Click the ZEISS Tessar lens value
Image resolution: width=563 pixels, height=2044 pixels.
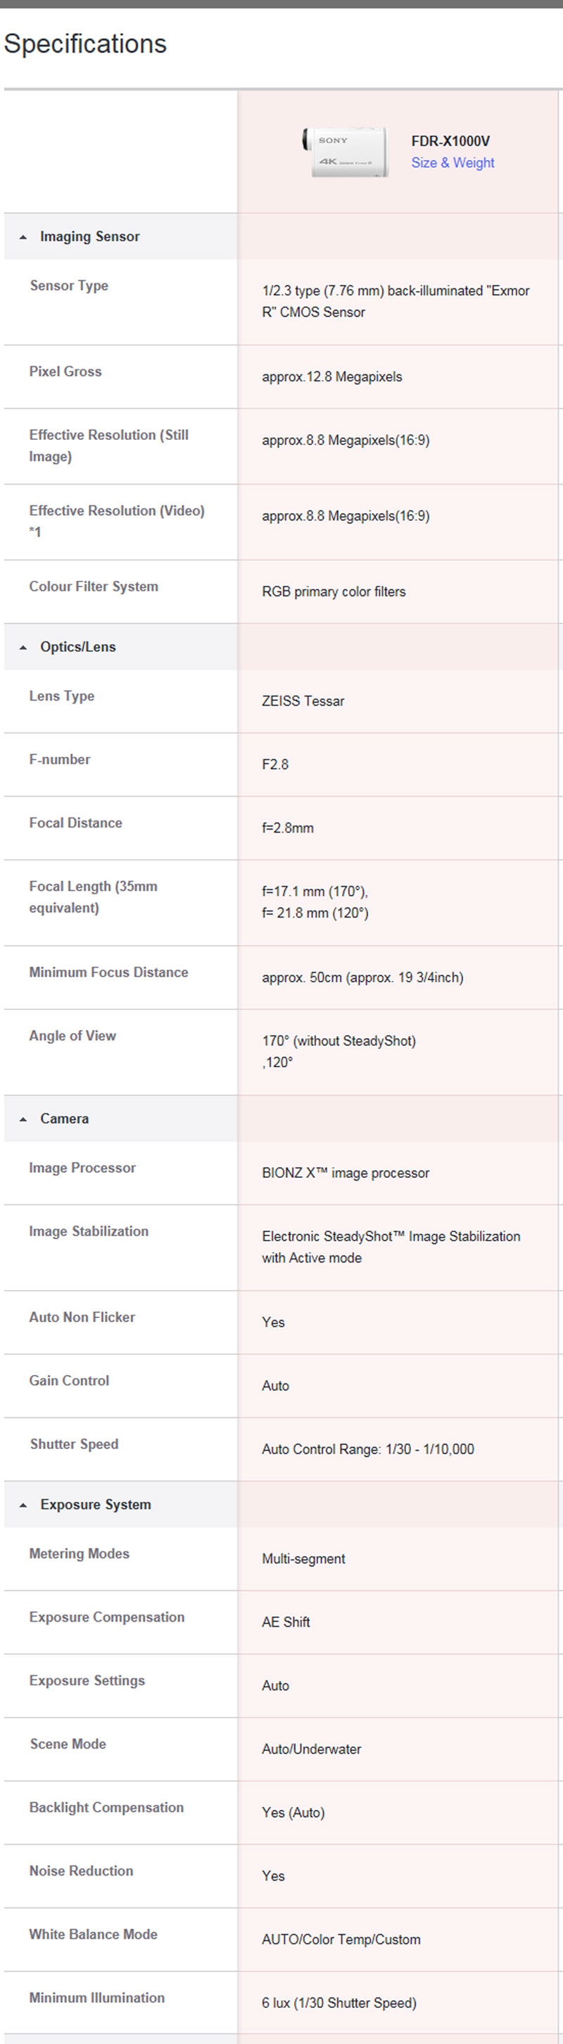(x=303, y=701)
